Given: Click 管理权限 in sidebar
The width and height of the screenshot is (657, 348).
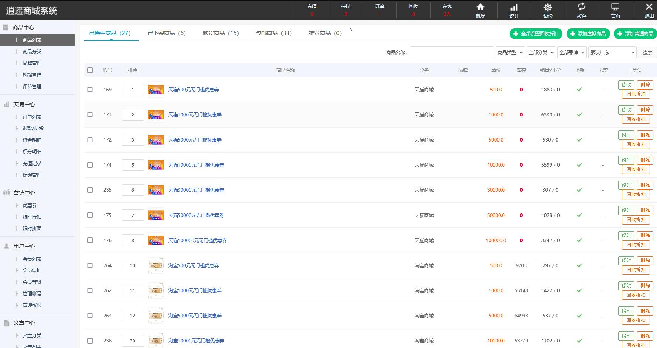Looking at the screenshot, I should click(x=32, y=305).
